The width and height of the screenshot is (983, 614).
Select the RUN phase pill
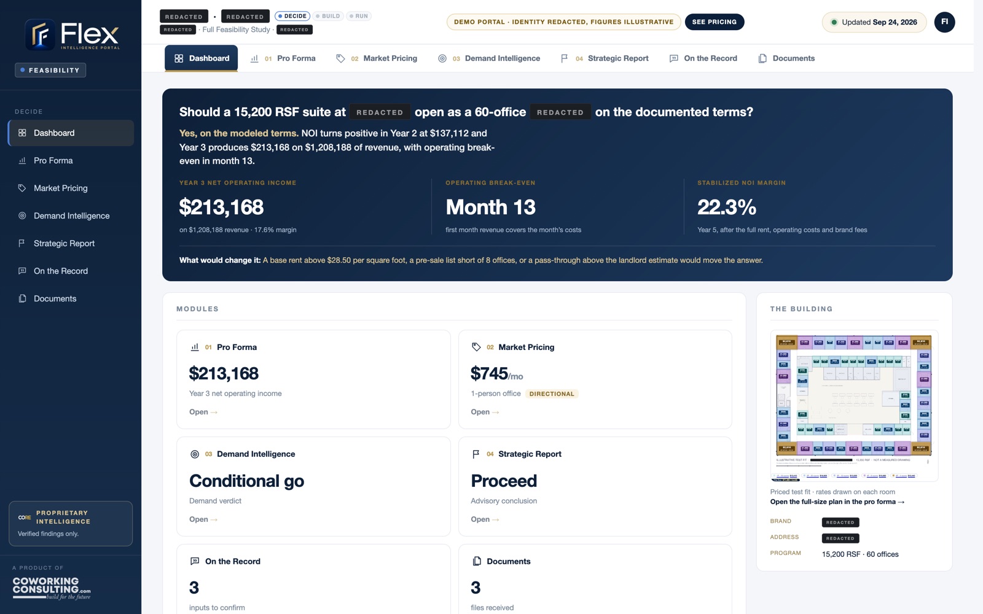point(359,16)
